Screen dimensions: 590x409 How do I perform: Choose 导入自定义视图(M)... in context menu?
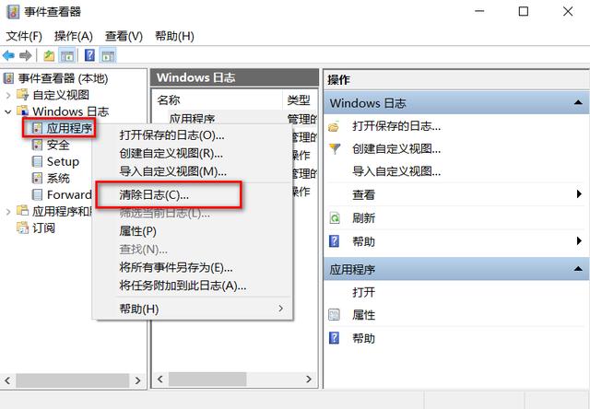(193, 171)
